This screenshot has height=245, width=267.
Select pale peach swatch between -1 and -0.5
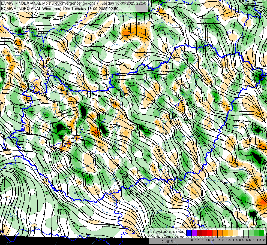235,233
